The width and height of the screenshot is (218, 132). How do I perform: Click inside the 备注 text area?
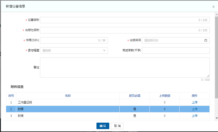pyautogui.click(x=125, y=67)
